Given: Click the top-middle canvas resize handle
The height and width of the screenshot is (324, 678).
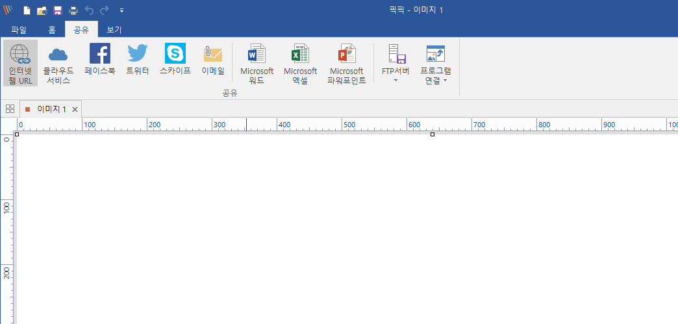Looking at the screenshot, I should pos(433,134).
